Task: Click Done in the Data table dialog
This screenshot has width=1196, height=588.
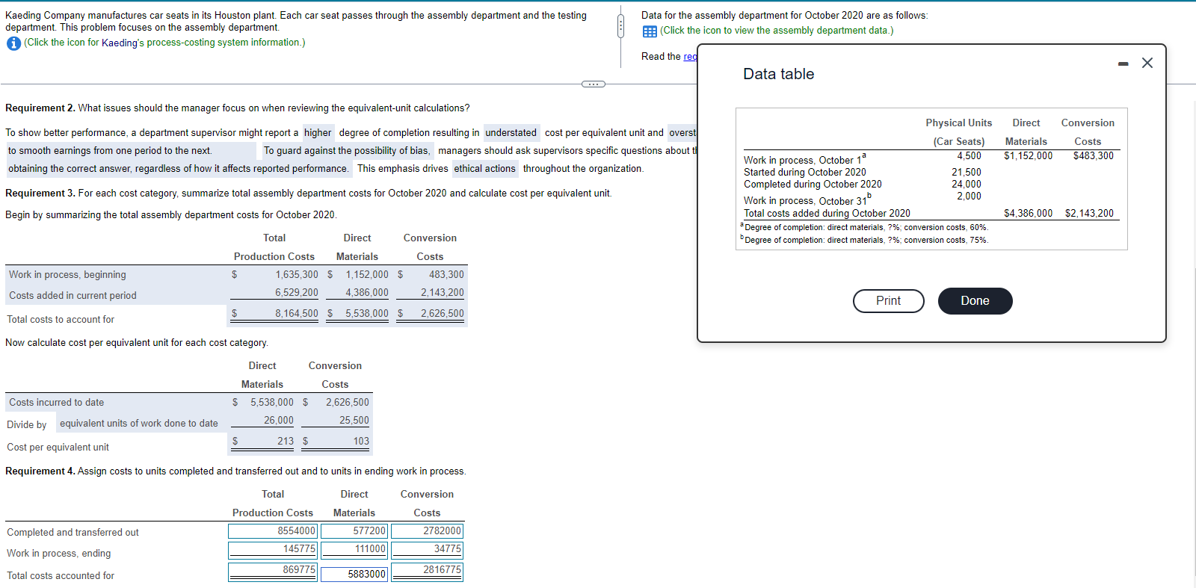Action: point(975,301)
